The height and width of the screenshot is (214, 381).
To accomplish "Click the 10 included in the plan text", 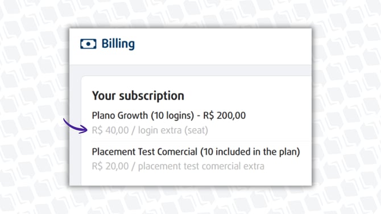I will pos(250,152).
